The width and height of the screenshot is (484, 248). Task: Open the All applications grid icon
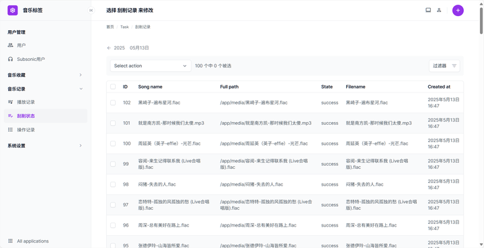[11, 241]
